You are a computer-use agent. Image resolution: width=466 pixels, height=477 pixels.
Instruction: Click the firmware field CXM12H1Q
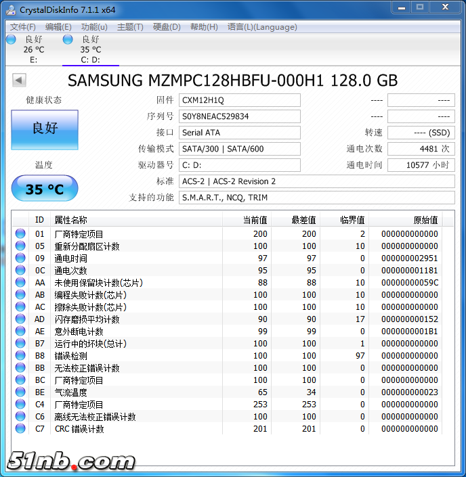point(239,100)
